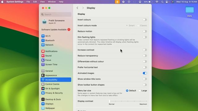Go forward with the right chevron
Image resolution: width=198 pixels, height=111 pixels.
click(83, 8)
